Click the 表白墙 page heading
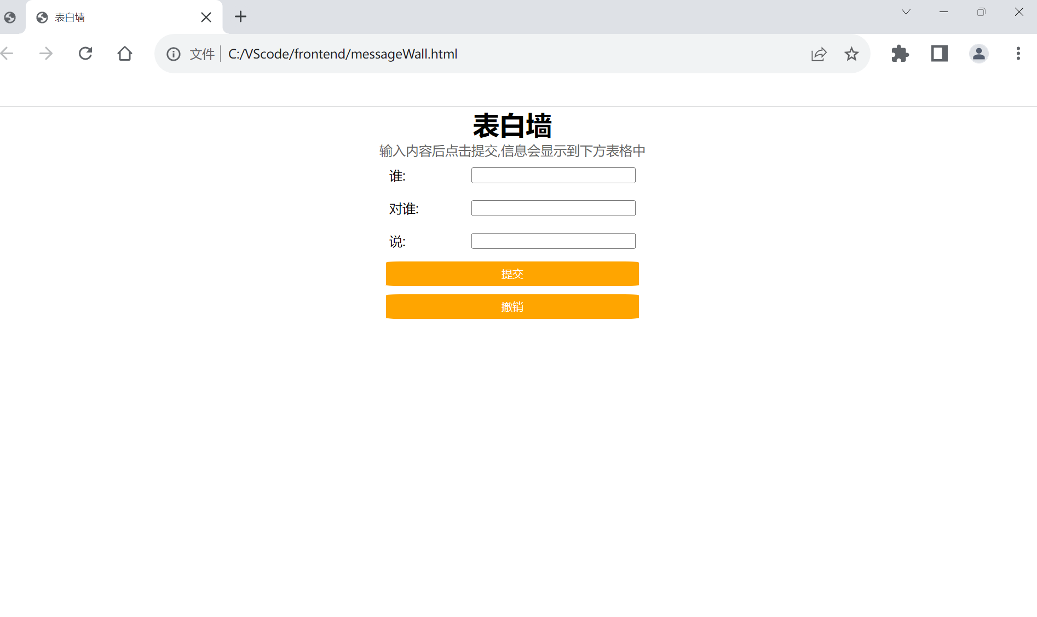The width and height of the screenshot is (1037, 617). point(512,126)
